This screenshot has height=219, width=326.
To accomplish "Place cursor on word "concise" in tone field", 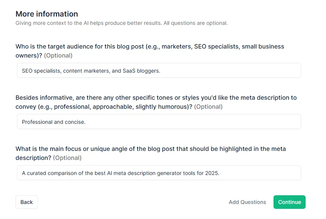I will pyautogui.click(x=75, y=122).
